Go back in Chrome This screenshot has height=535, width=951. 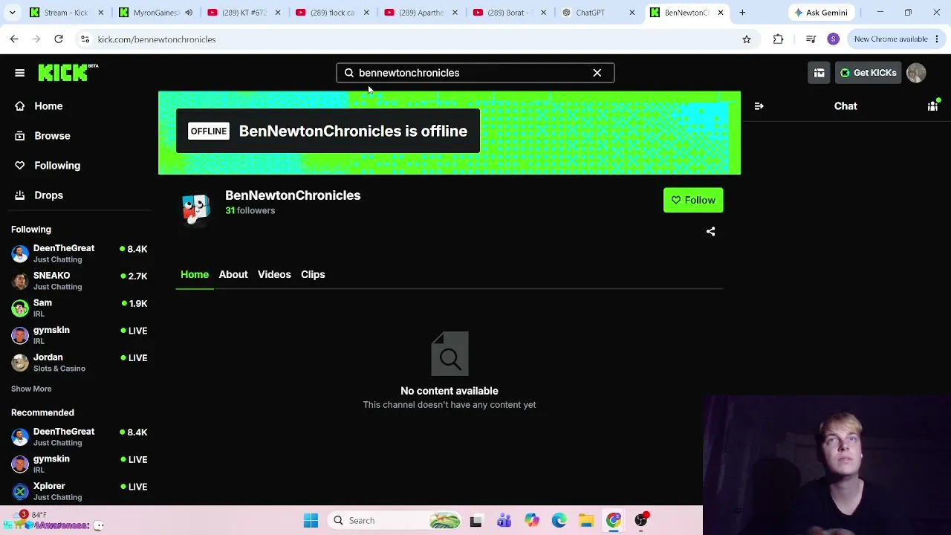tap(14, 39)
